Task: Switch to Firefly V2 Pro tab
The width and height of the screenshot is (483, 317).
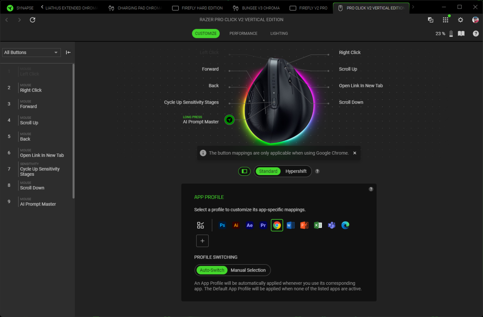Action: [x=309, y=8]
